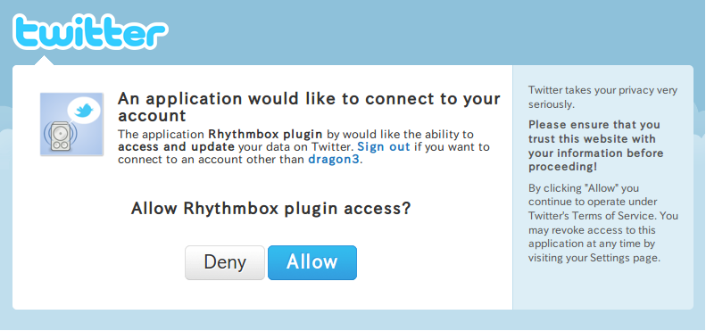Screen dimensions: 706x331
Task: Click the 'An application would like to connect' heading
Action: [309, 107]
